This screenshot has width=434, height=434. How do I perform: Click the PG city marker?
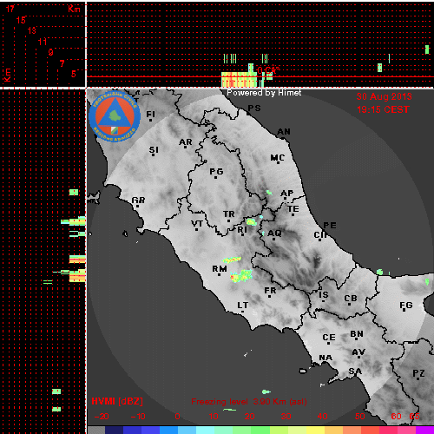[215, 177]
